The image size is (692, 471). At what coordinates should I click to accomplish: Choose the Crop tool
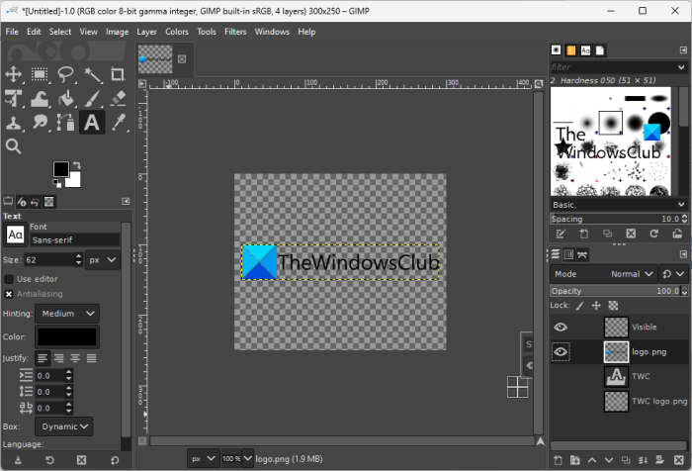118,73
